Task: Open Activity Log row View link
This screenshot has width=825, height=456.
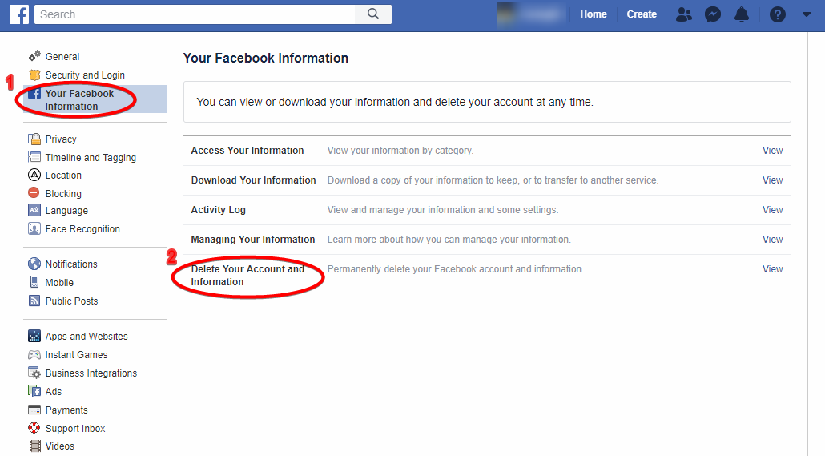Action: [772, 210]
